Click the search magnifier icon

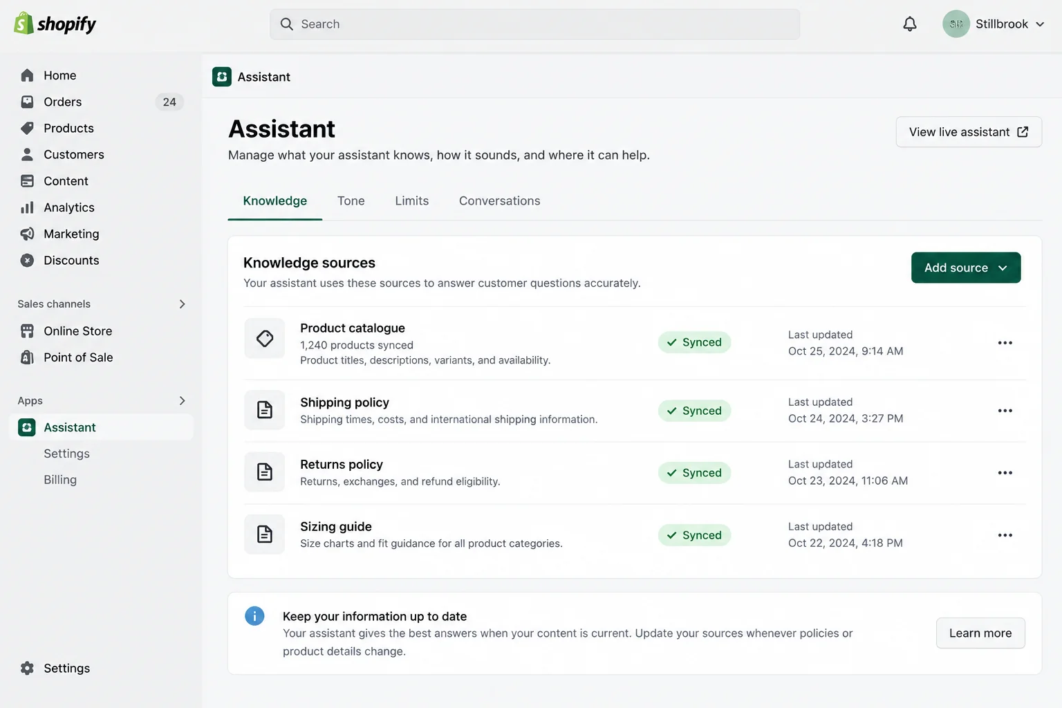coord(286,24)
